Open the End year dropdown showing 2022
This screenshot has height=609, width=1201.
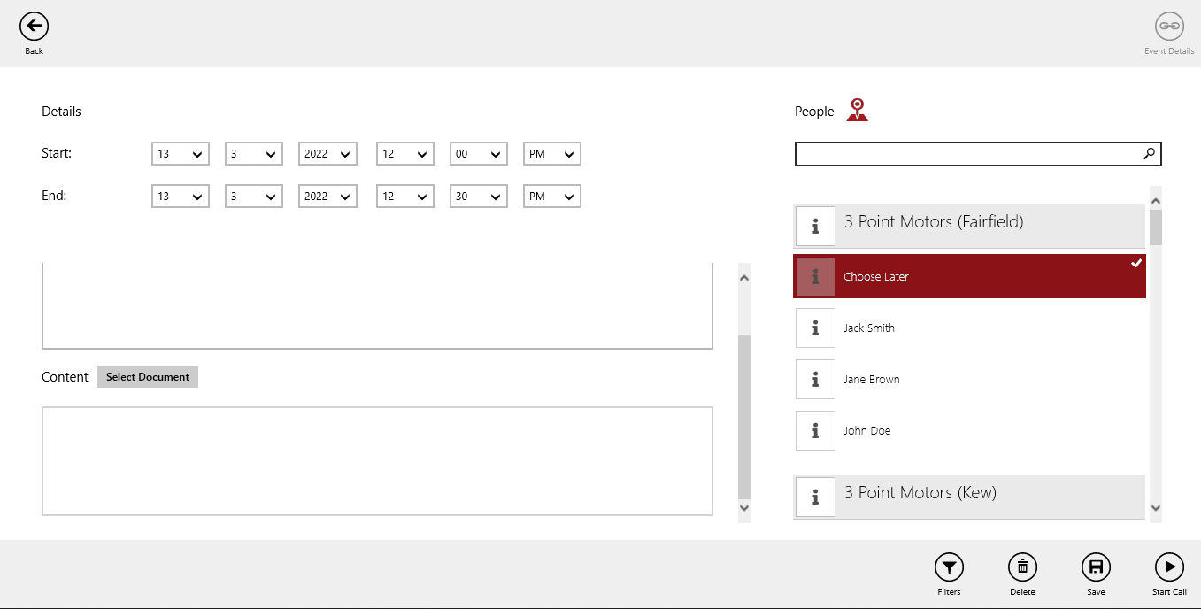click(327, 197)
